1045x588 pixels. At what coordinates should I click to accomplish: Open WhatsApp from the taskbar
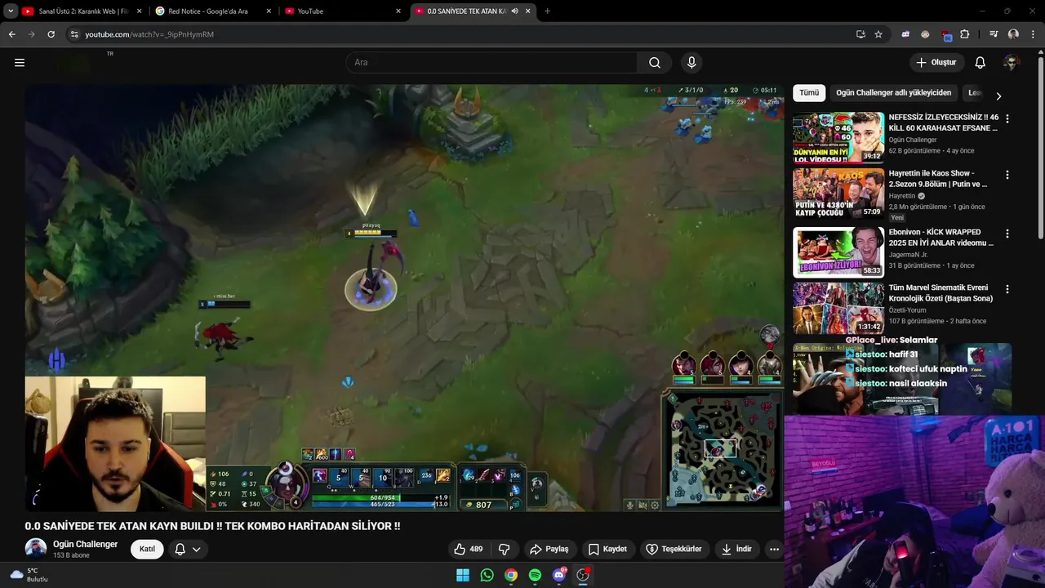coord(487,575)
